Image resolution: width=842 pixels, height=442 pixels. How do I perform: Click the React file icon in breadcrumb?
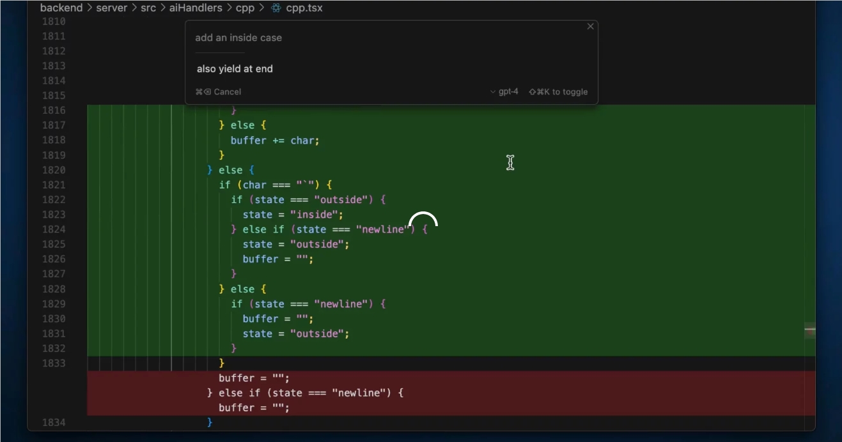(276, 8)
